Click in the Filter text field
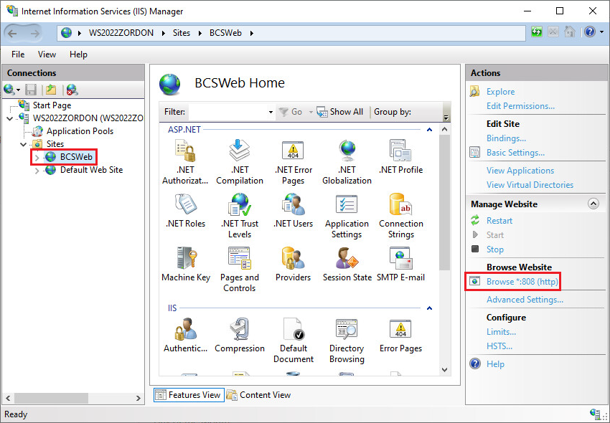This screenshot has width=610, height=423. click(x=227, y=112)
